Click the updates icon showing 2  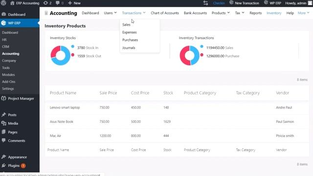45,3
